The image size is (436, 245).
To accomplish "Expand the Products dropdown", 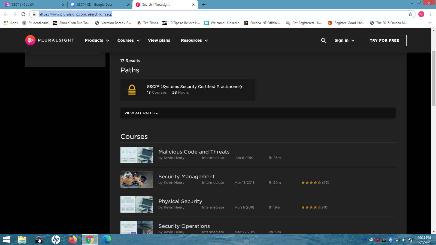I will point(97,40).
